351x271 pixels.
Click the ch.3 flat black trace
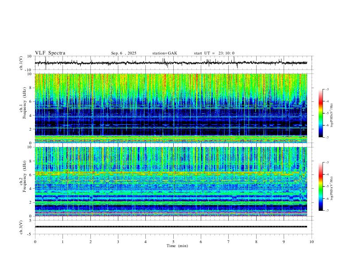[171, 227]
